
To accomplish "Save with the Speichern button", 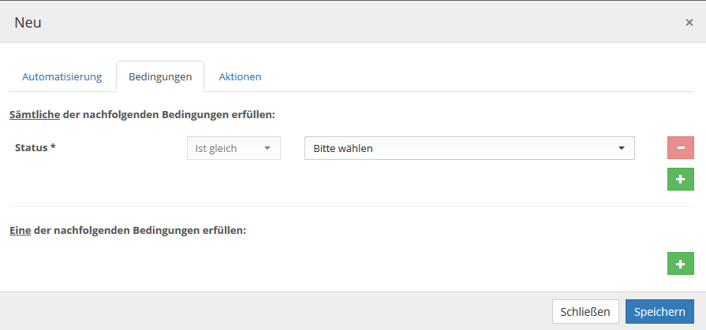I will click(659, 311).
